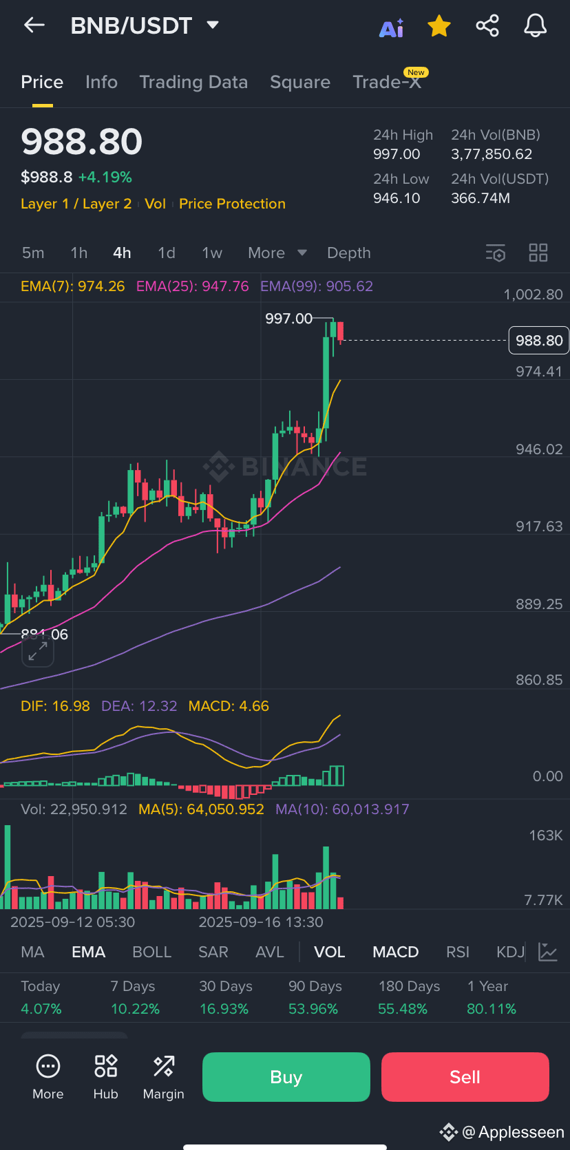Open the chart layout grid icon
Screen dimensions: 570x1150
pos(538,253)
